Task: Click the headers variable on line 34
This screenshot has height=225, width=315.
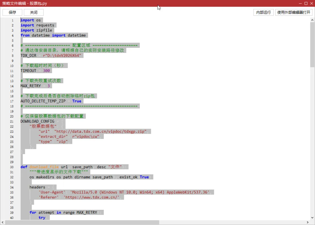Action: (37, 187)
